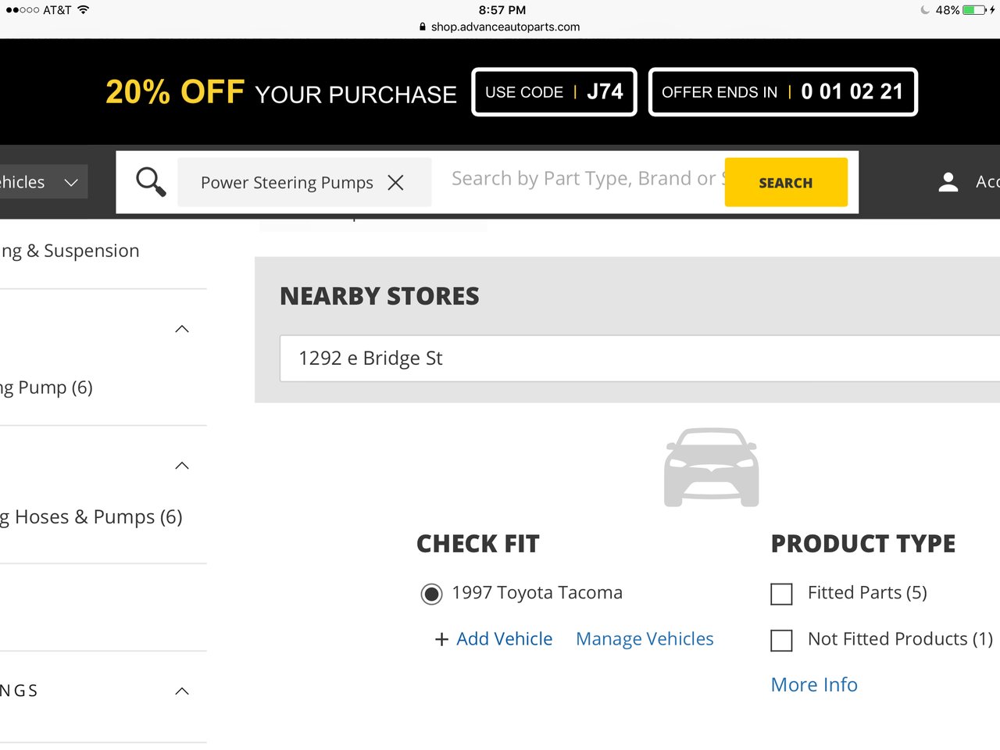Click the USE CODE J74 promo box
Screen dimensions: 1000x750
point(554,92)
